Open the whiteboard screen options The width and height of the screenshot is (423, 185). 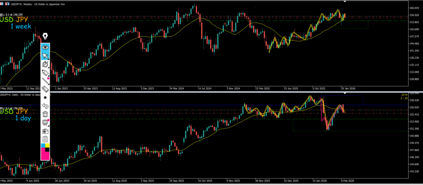click(45, 123)
